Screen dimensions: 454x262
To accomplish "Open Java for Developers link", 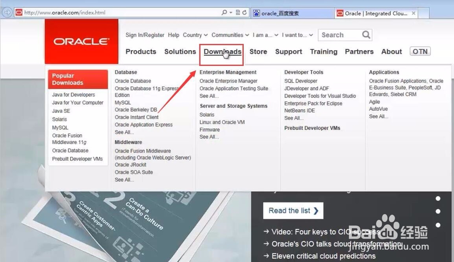I will pos(74,95).
